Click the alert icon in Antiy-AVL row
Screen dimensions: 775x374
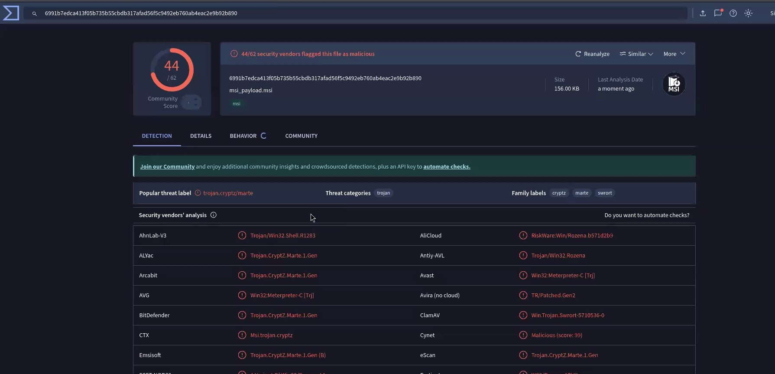coord(523,255)
